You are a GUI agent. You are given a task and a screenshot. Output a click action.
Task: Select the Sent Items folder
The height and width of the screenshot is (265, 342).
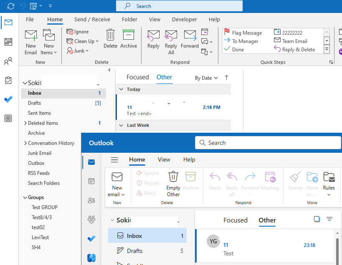point(64,113)
